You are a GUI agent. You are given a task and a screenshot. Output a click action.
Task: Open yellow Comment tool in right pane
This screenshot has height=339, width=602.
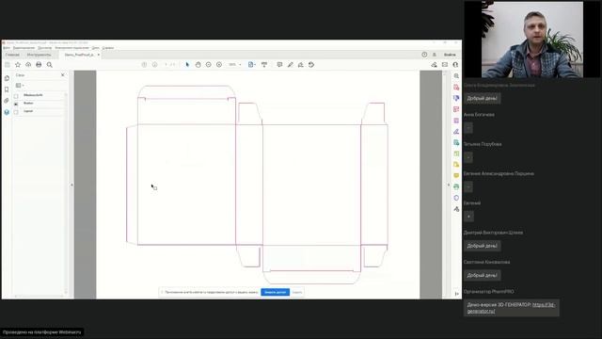click(456, 176)
